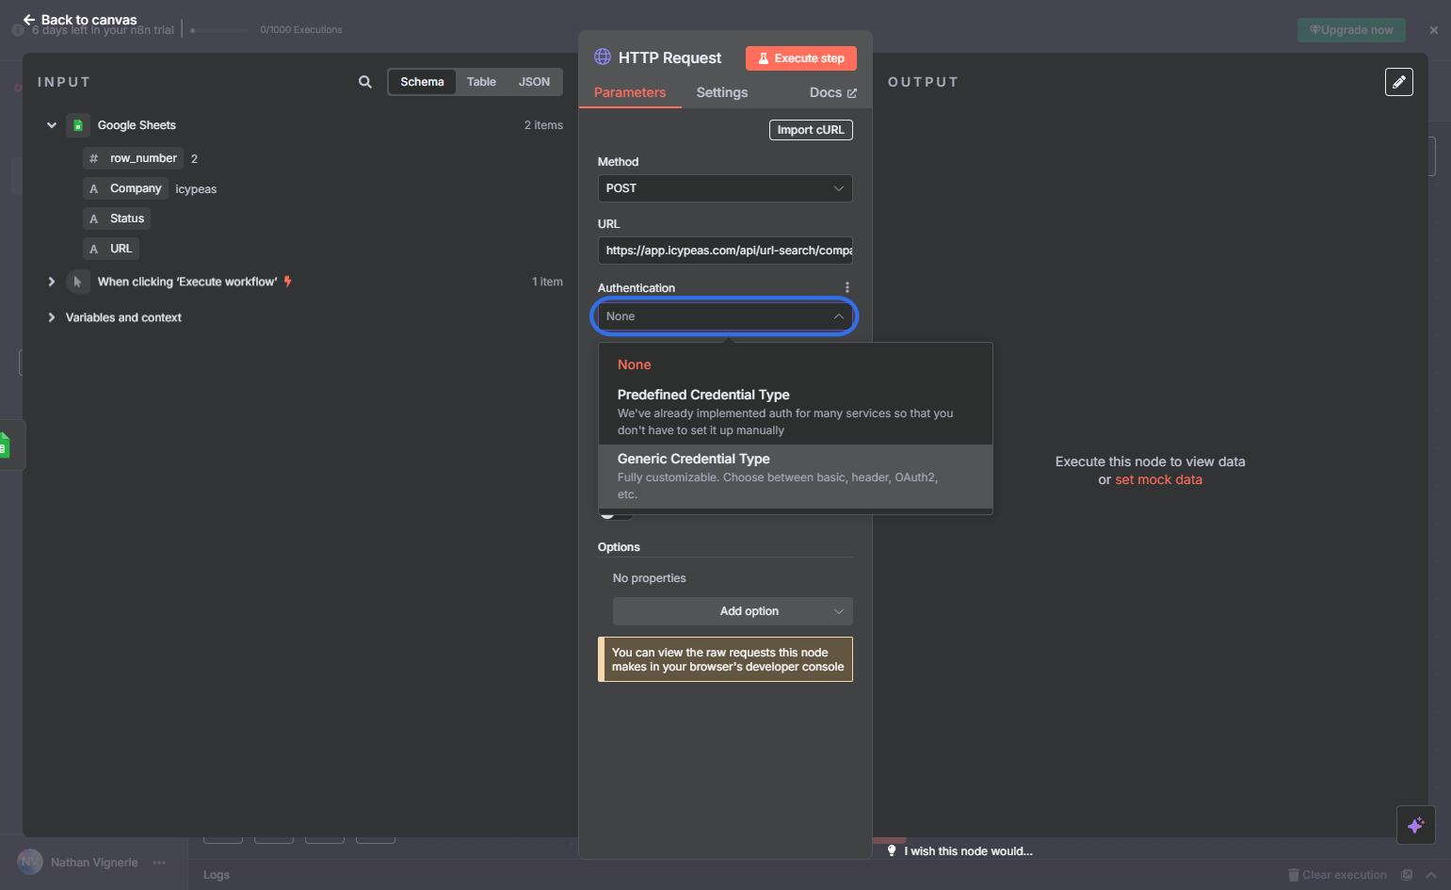This screenshot has height=890, width=1451.
Task: Open the Add option dropdown
Action: click(733, 611)
